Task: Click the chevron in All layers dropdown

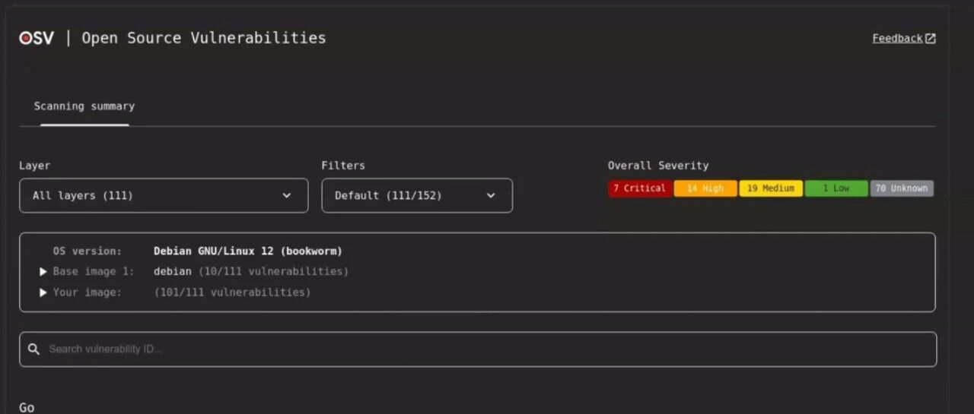Action: coord(287,195)
